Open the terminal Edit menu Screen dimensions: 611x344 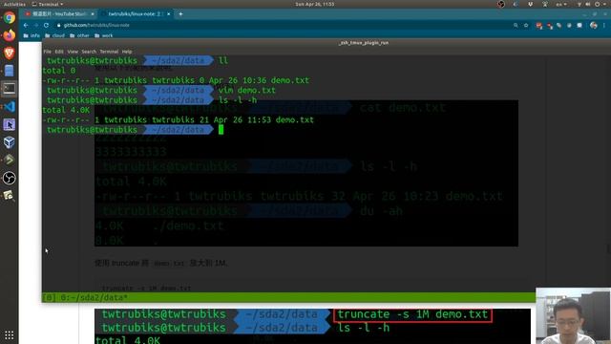59,52
